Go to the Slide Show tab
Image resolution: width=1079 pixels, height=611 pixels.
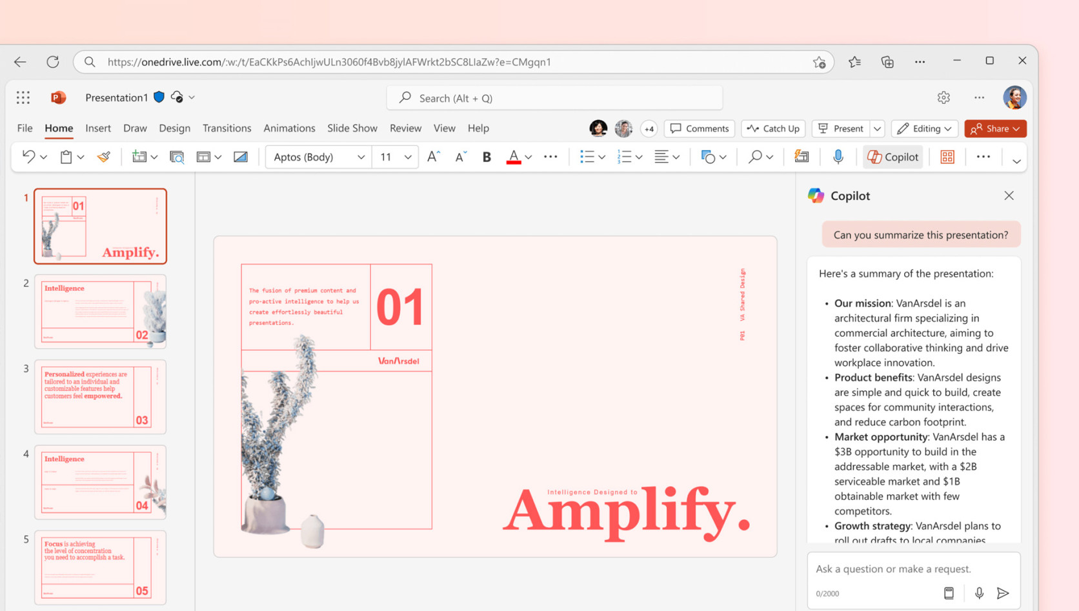pos(352,128)
